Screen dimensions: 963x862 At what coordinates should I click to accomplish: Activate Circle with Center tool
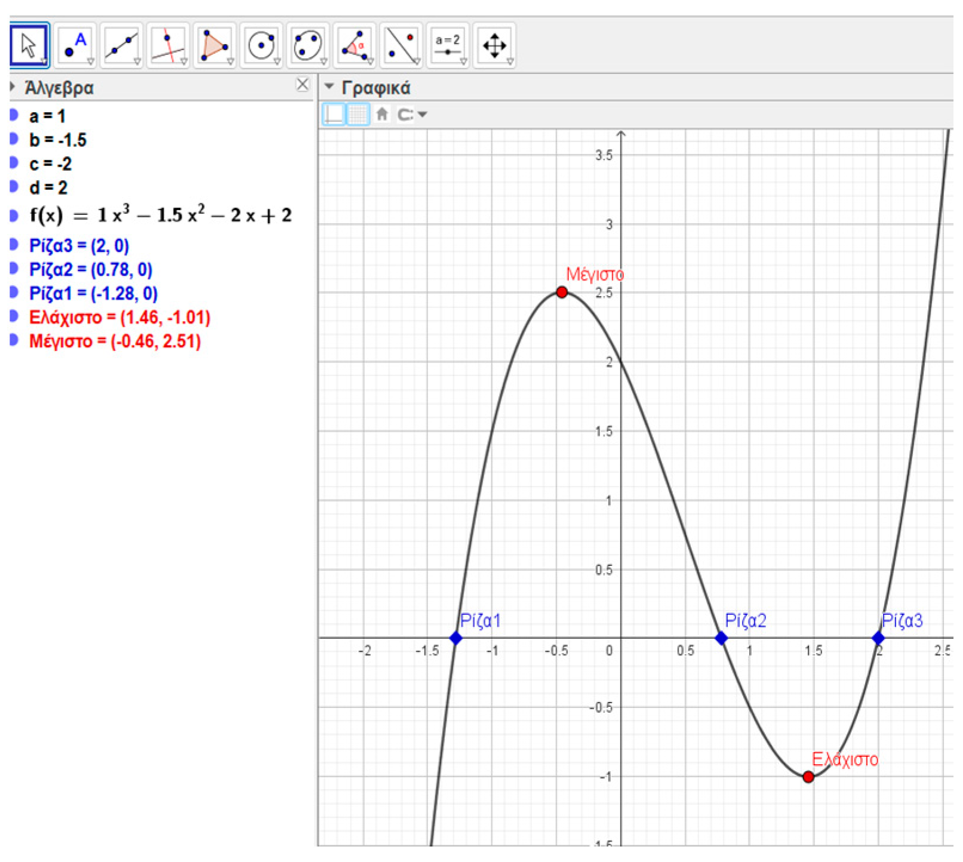pyautogui.click(x=261, y=45)
